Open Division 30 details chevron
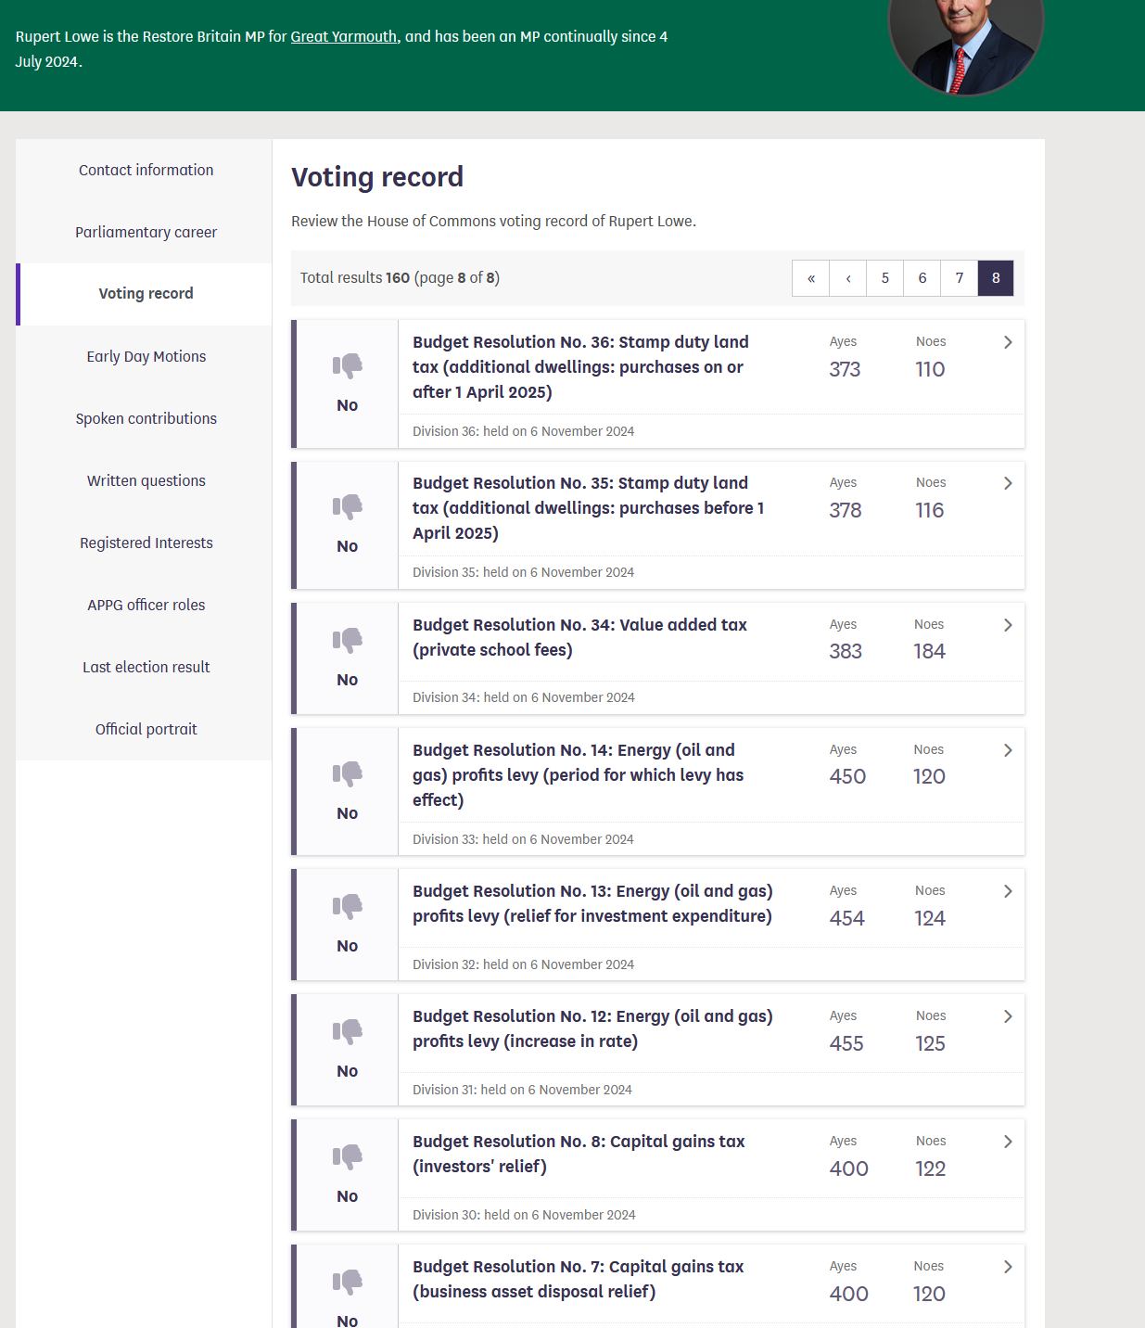Viewport: 1145px width, 1328px height. click(1008, 1142)
